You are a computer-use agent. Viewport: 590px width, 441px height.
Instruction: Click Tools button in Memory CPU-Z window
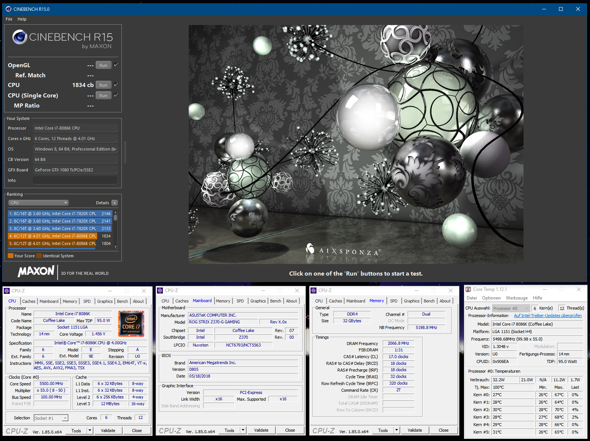[x=383, y=430]
